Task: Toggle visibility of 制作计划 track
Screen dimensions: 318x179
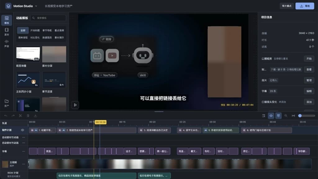Action: [22, 130]
